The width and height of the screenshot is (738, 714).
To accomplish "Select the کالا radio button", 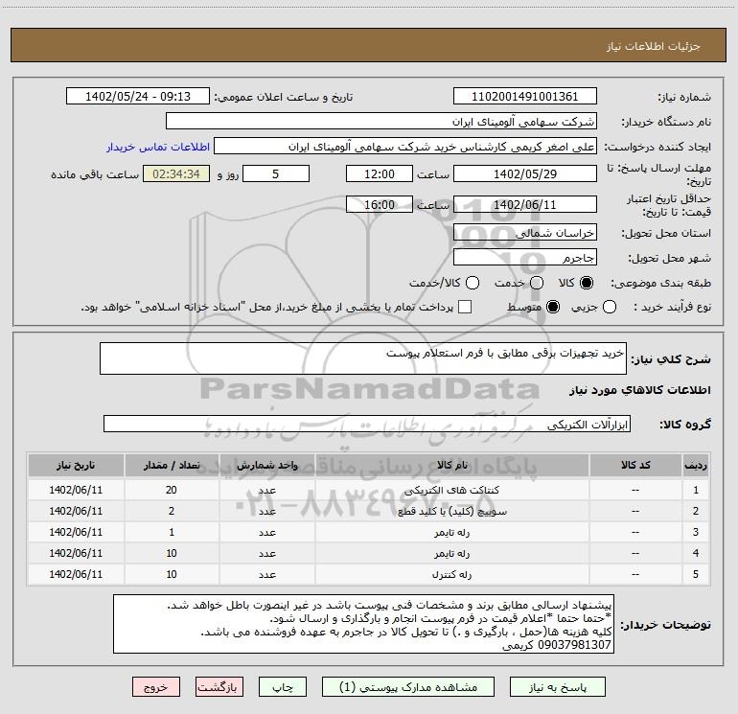I will click(587, 283).
